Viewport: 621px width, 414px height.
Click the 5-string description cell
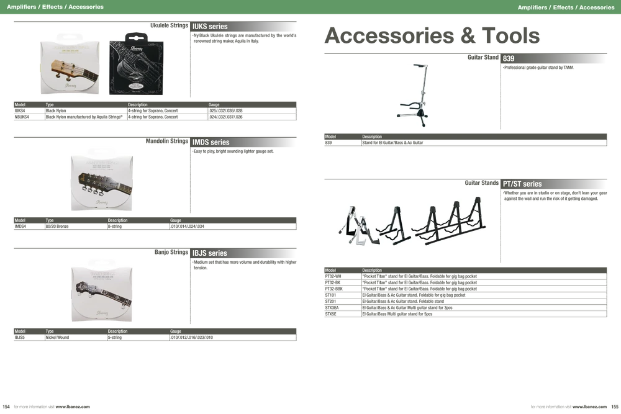click(x=138, y=338)
